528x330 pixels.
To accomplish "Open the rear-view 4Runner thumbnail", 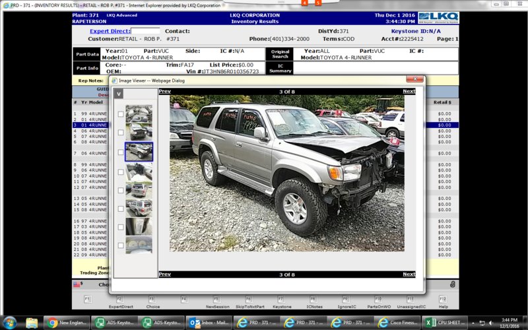I will pos(139,190).
